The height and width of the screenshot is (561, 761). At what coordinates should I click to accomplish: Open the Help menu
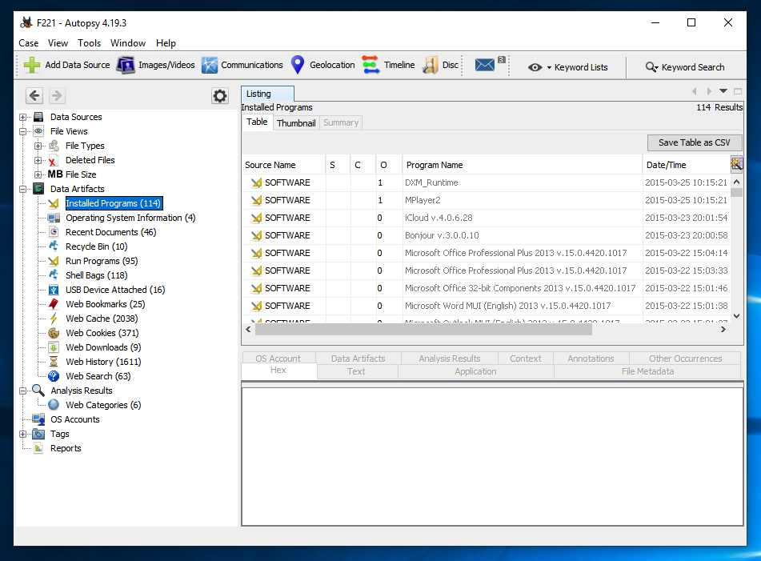tap(166, 43)
